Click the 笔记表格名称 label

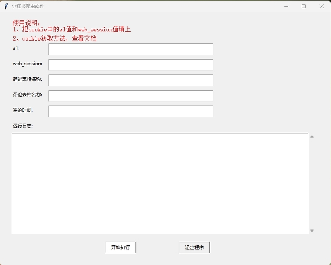coord(27,79)
